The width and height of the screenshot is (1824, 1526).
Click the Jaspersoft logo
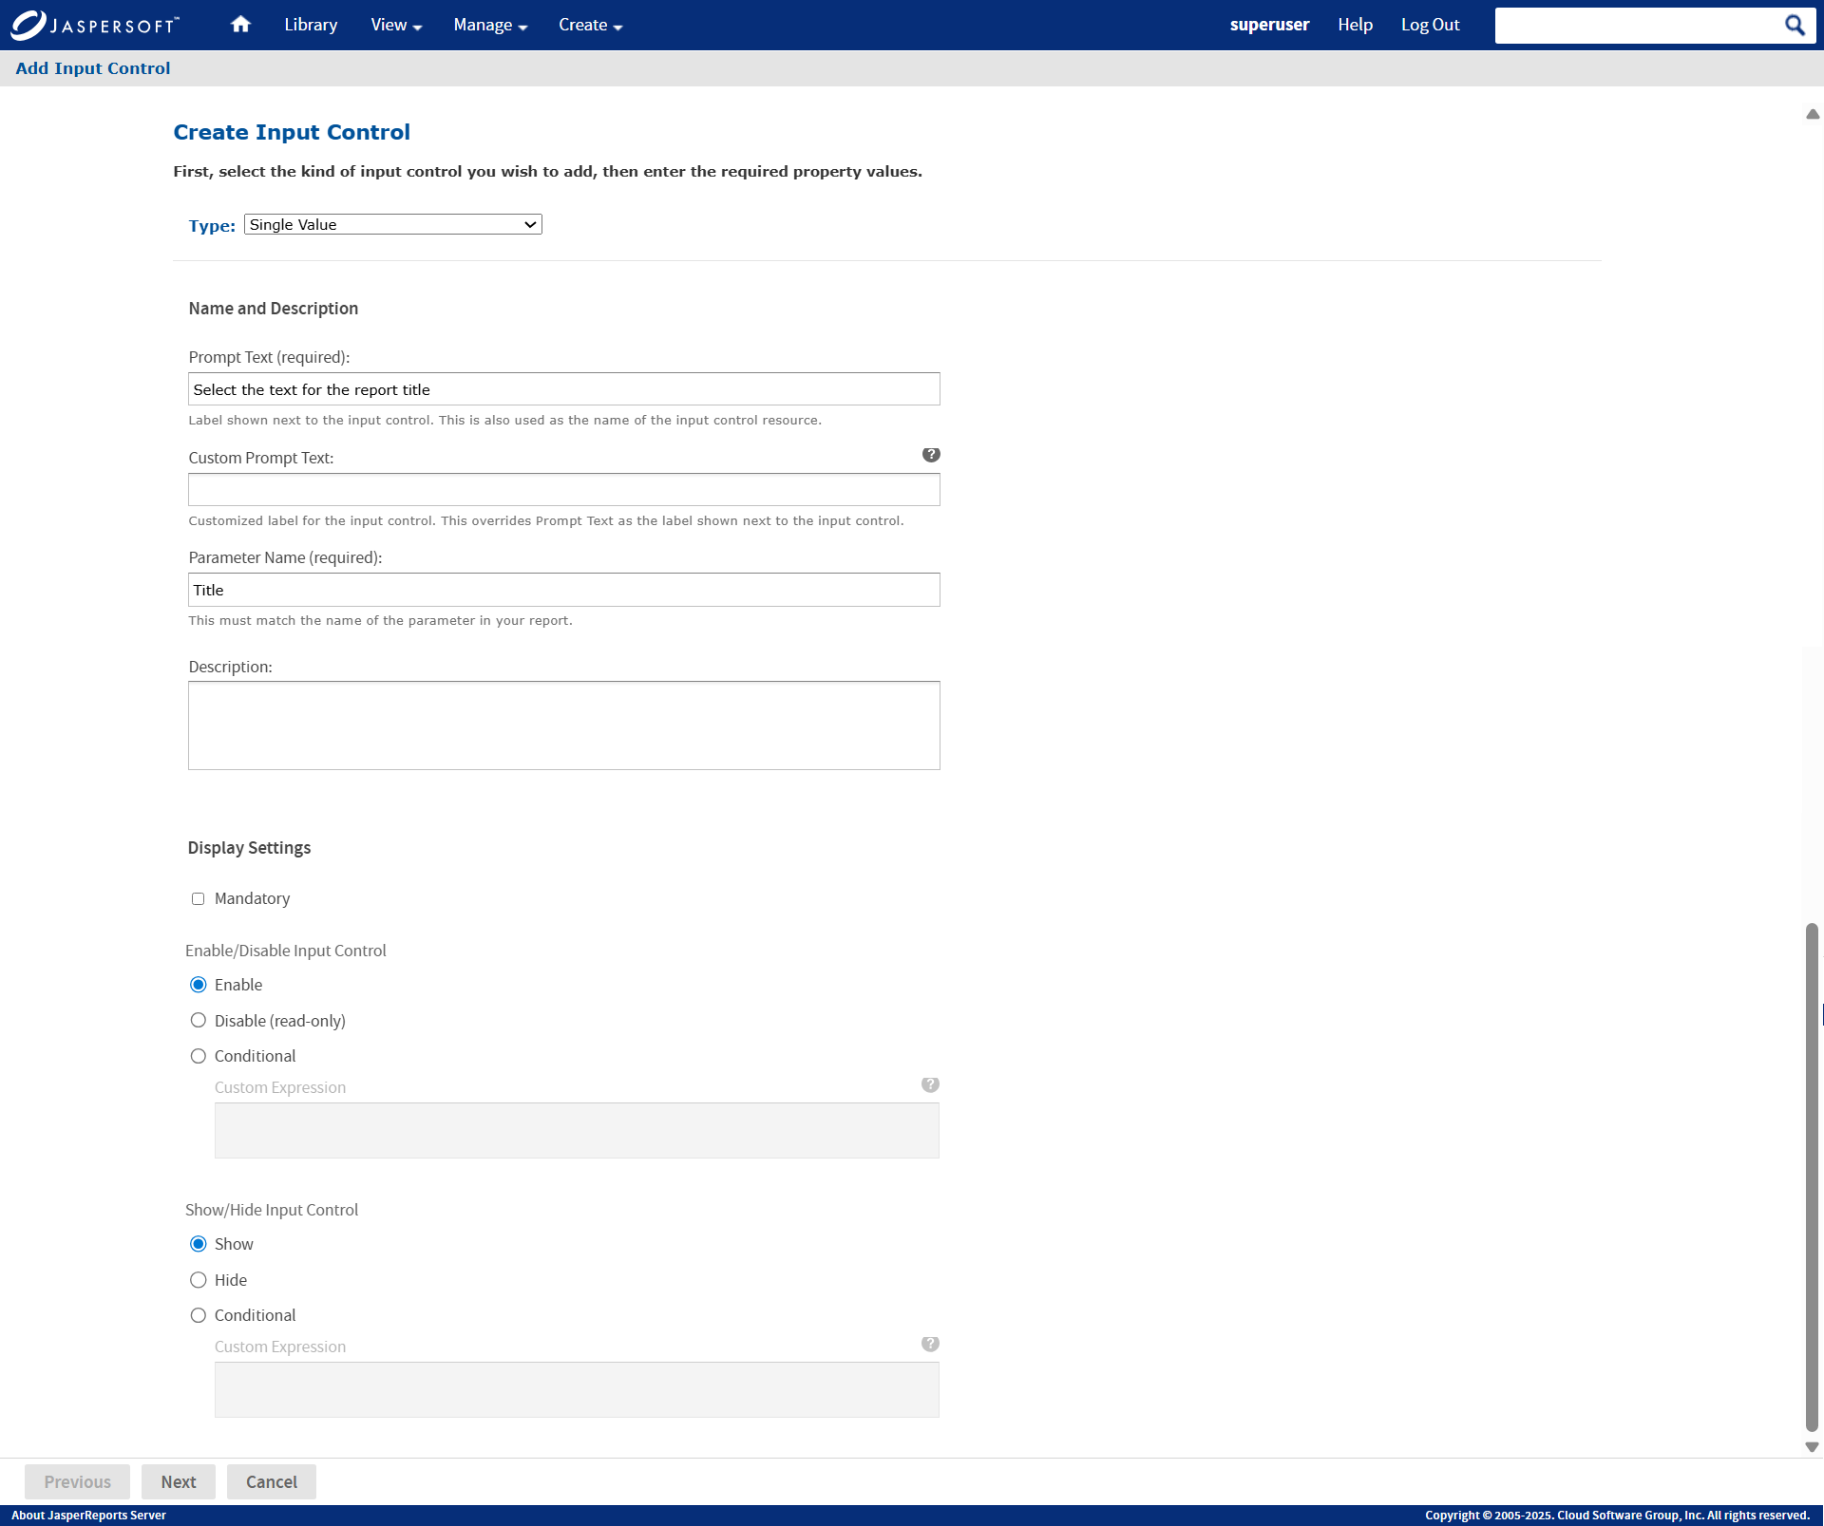pyautogui.click(x=95, y=25)
